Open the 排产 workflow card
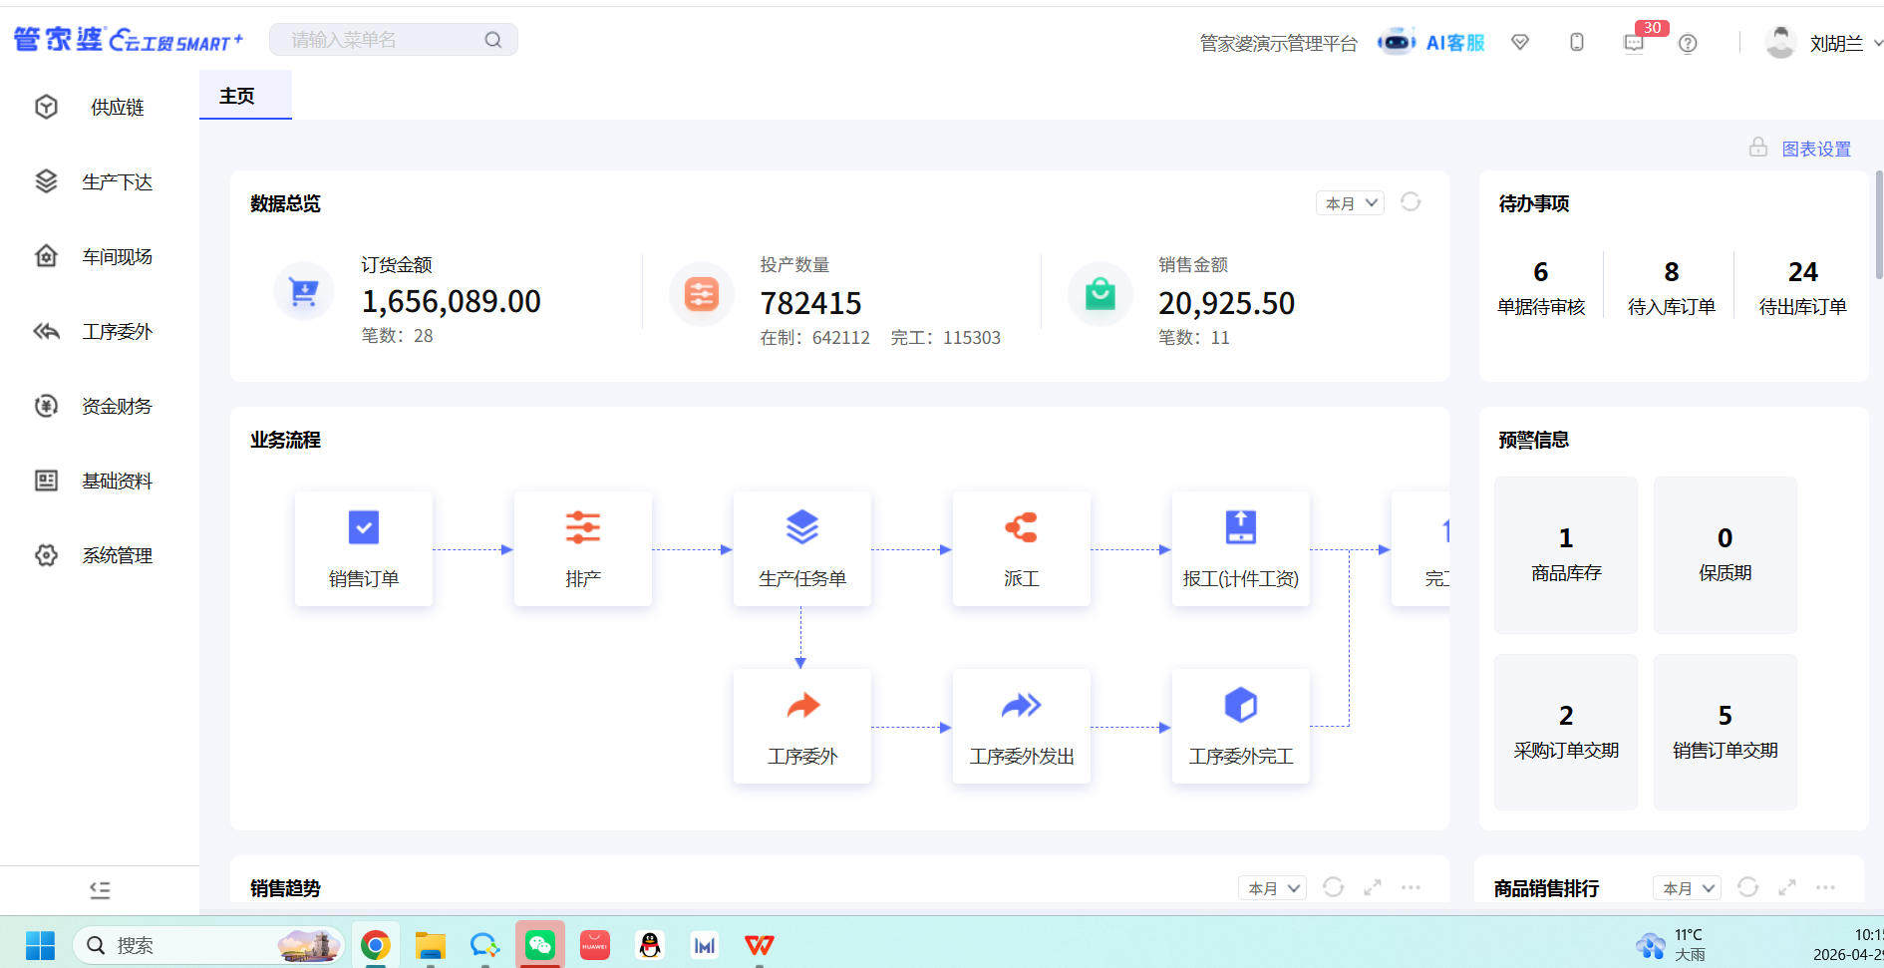The image size is (1884, 968). tap(583, 548)
